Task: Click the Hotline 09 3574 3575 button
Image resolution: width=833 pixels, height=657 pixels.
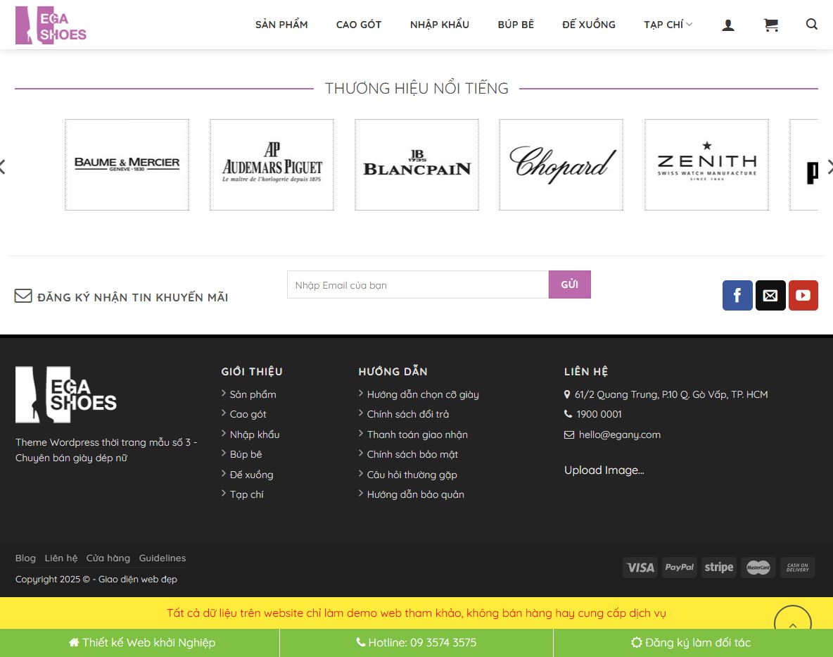Action: click(x=416, y=643)
